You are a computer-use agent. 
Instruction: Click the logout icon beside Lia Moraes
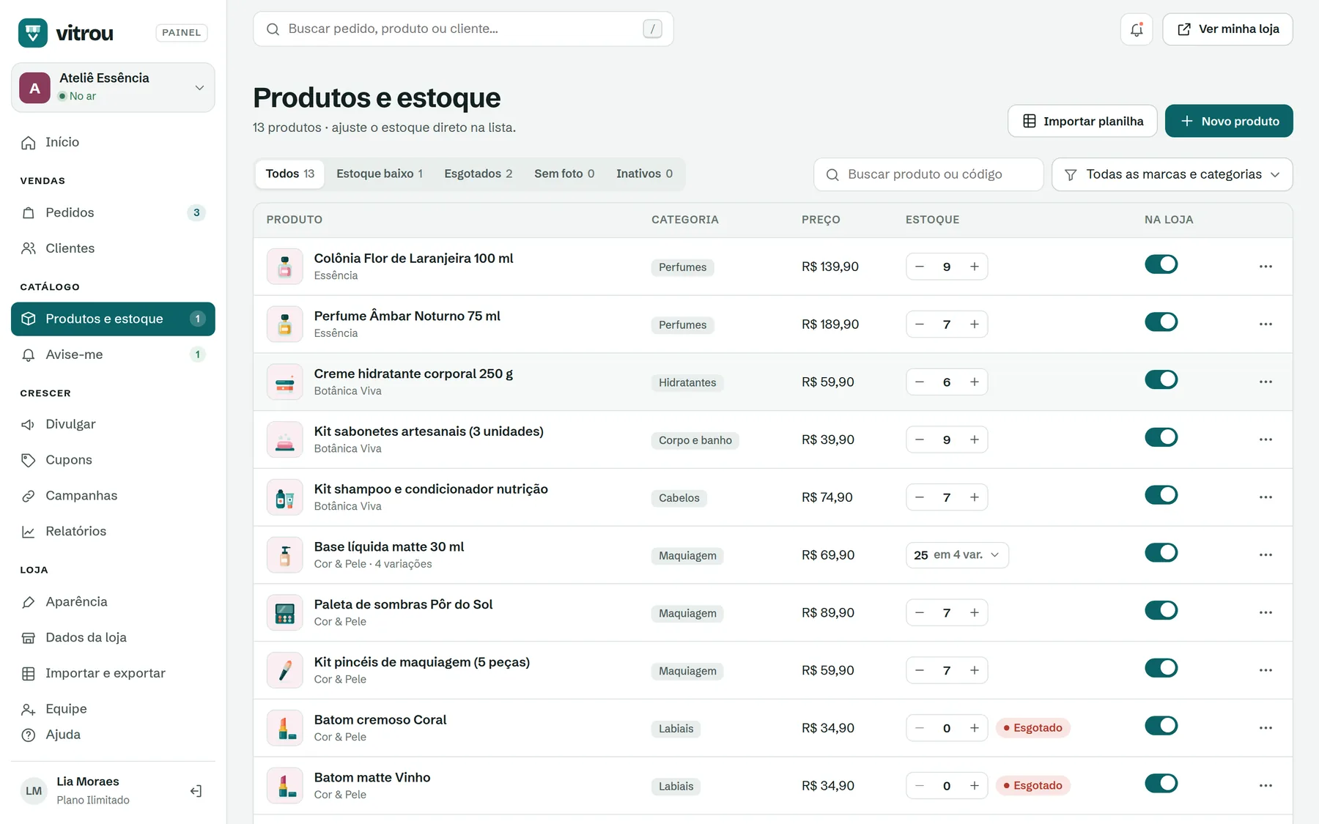pos(196,791)
